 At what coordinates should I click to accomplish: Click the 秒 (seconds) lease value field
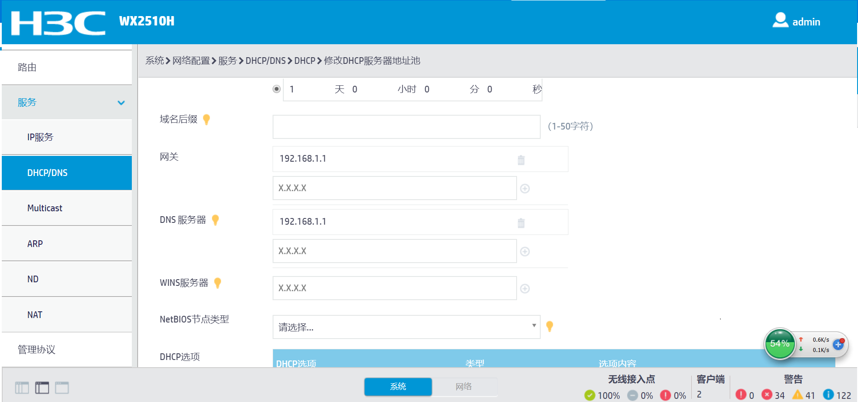pyautogui.click(x=508, y=89)
